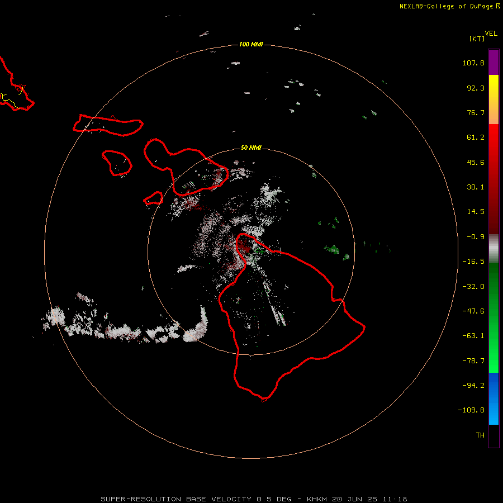The width and height of the screenshot is (503, 503).
Task: Click the 50 NMI range ring label
Action: (x=251, y=148)
